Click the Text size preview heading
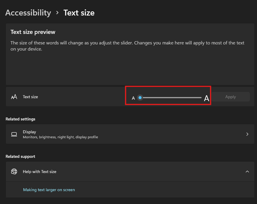 [x=33, y=32]
